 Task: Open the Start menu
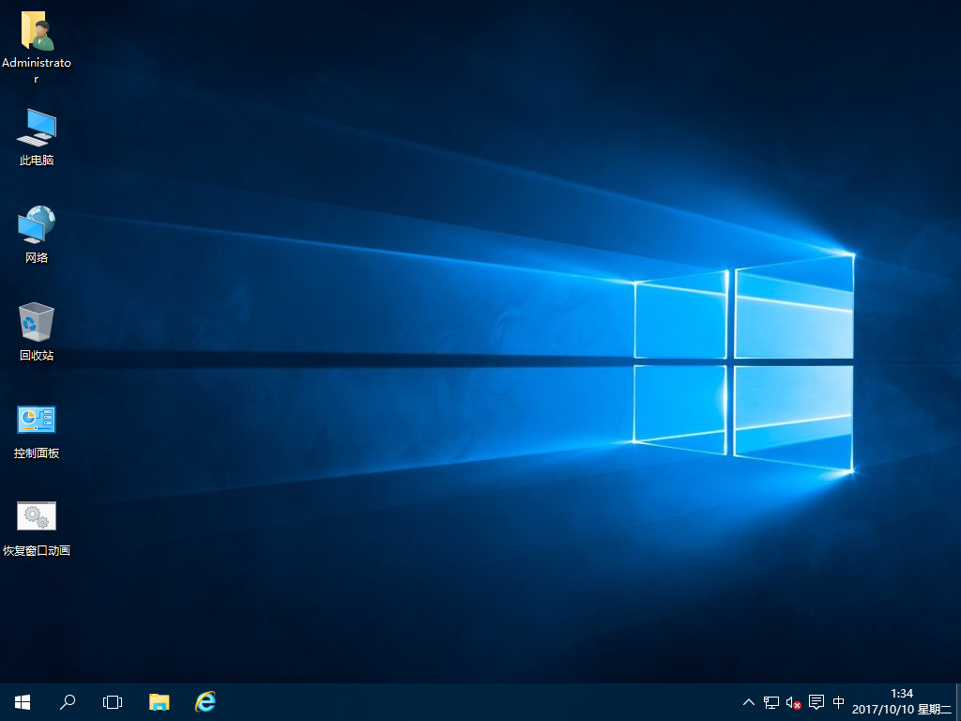click(x=22, y=701)
